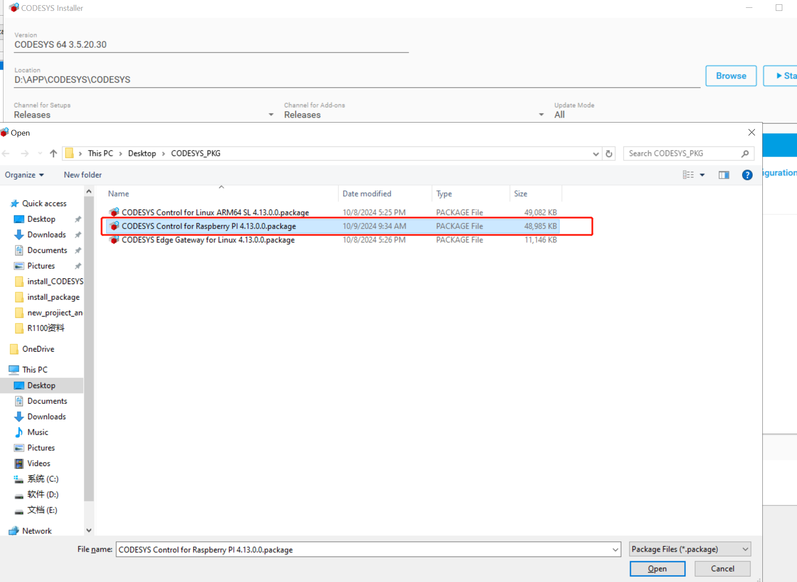
Task: Open the Organize menu
Action: [x=24, y=175]
